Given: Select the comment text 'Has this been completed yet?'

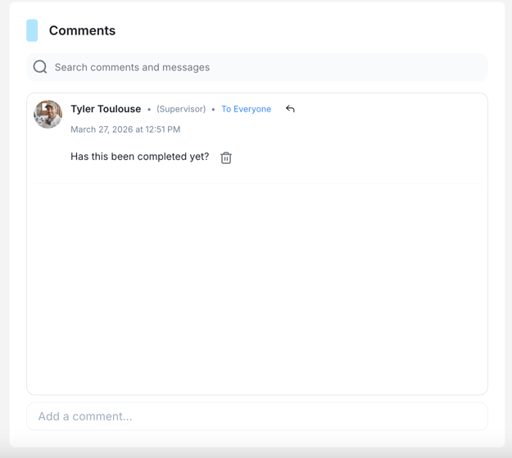Looking at the screenshot, I should [x=139, y=156].
